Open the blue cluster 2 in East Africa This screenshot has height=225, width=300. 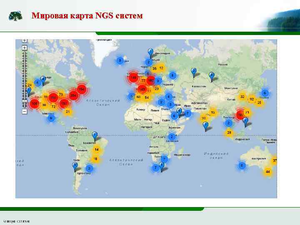point(172,137)
